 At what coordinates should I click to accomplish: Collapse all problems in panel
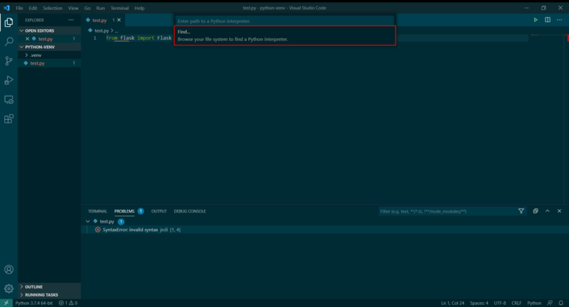point(536,211)
